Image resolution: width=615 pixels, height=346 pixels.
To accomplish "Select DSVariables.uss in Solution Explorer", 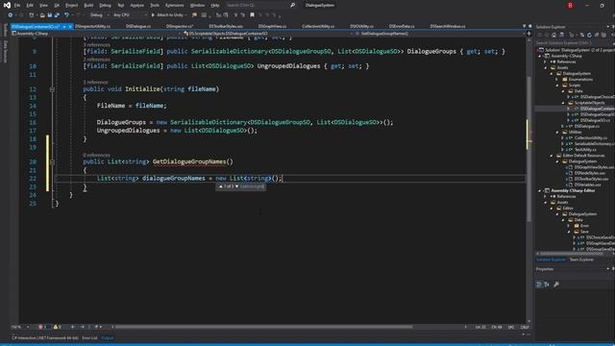I will (x=587, y=185).
